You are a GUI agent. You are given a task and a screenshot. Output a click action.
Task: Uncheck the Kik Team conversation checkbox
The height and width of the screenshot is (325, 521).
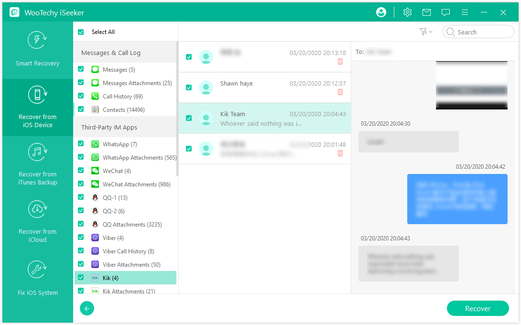point(189,118)
